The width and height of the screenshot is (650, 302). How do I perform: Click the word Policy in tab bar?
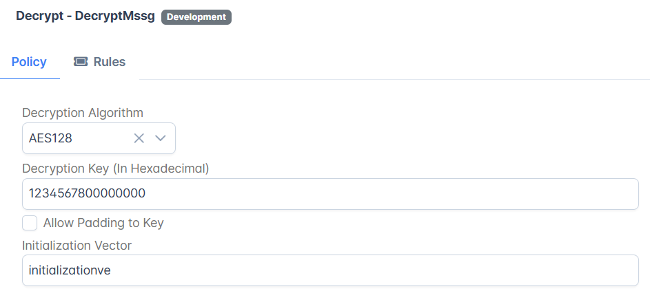29,62
